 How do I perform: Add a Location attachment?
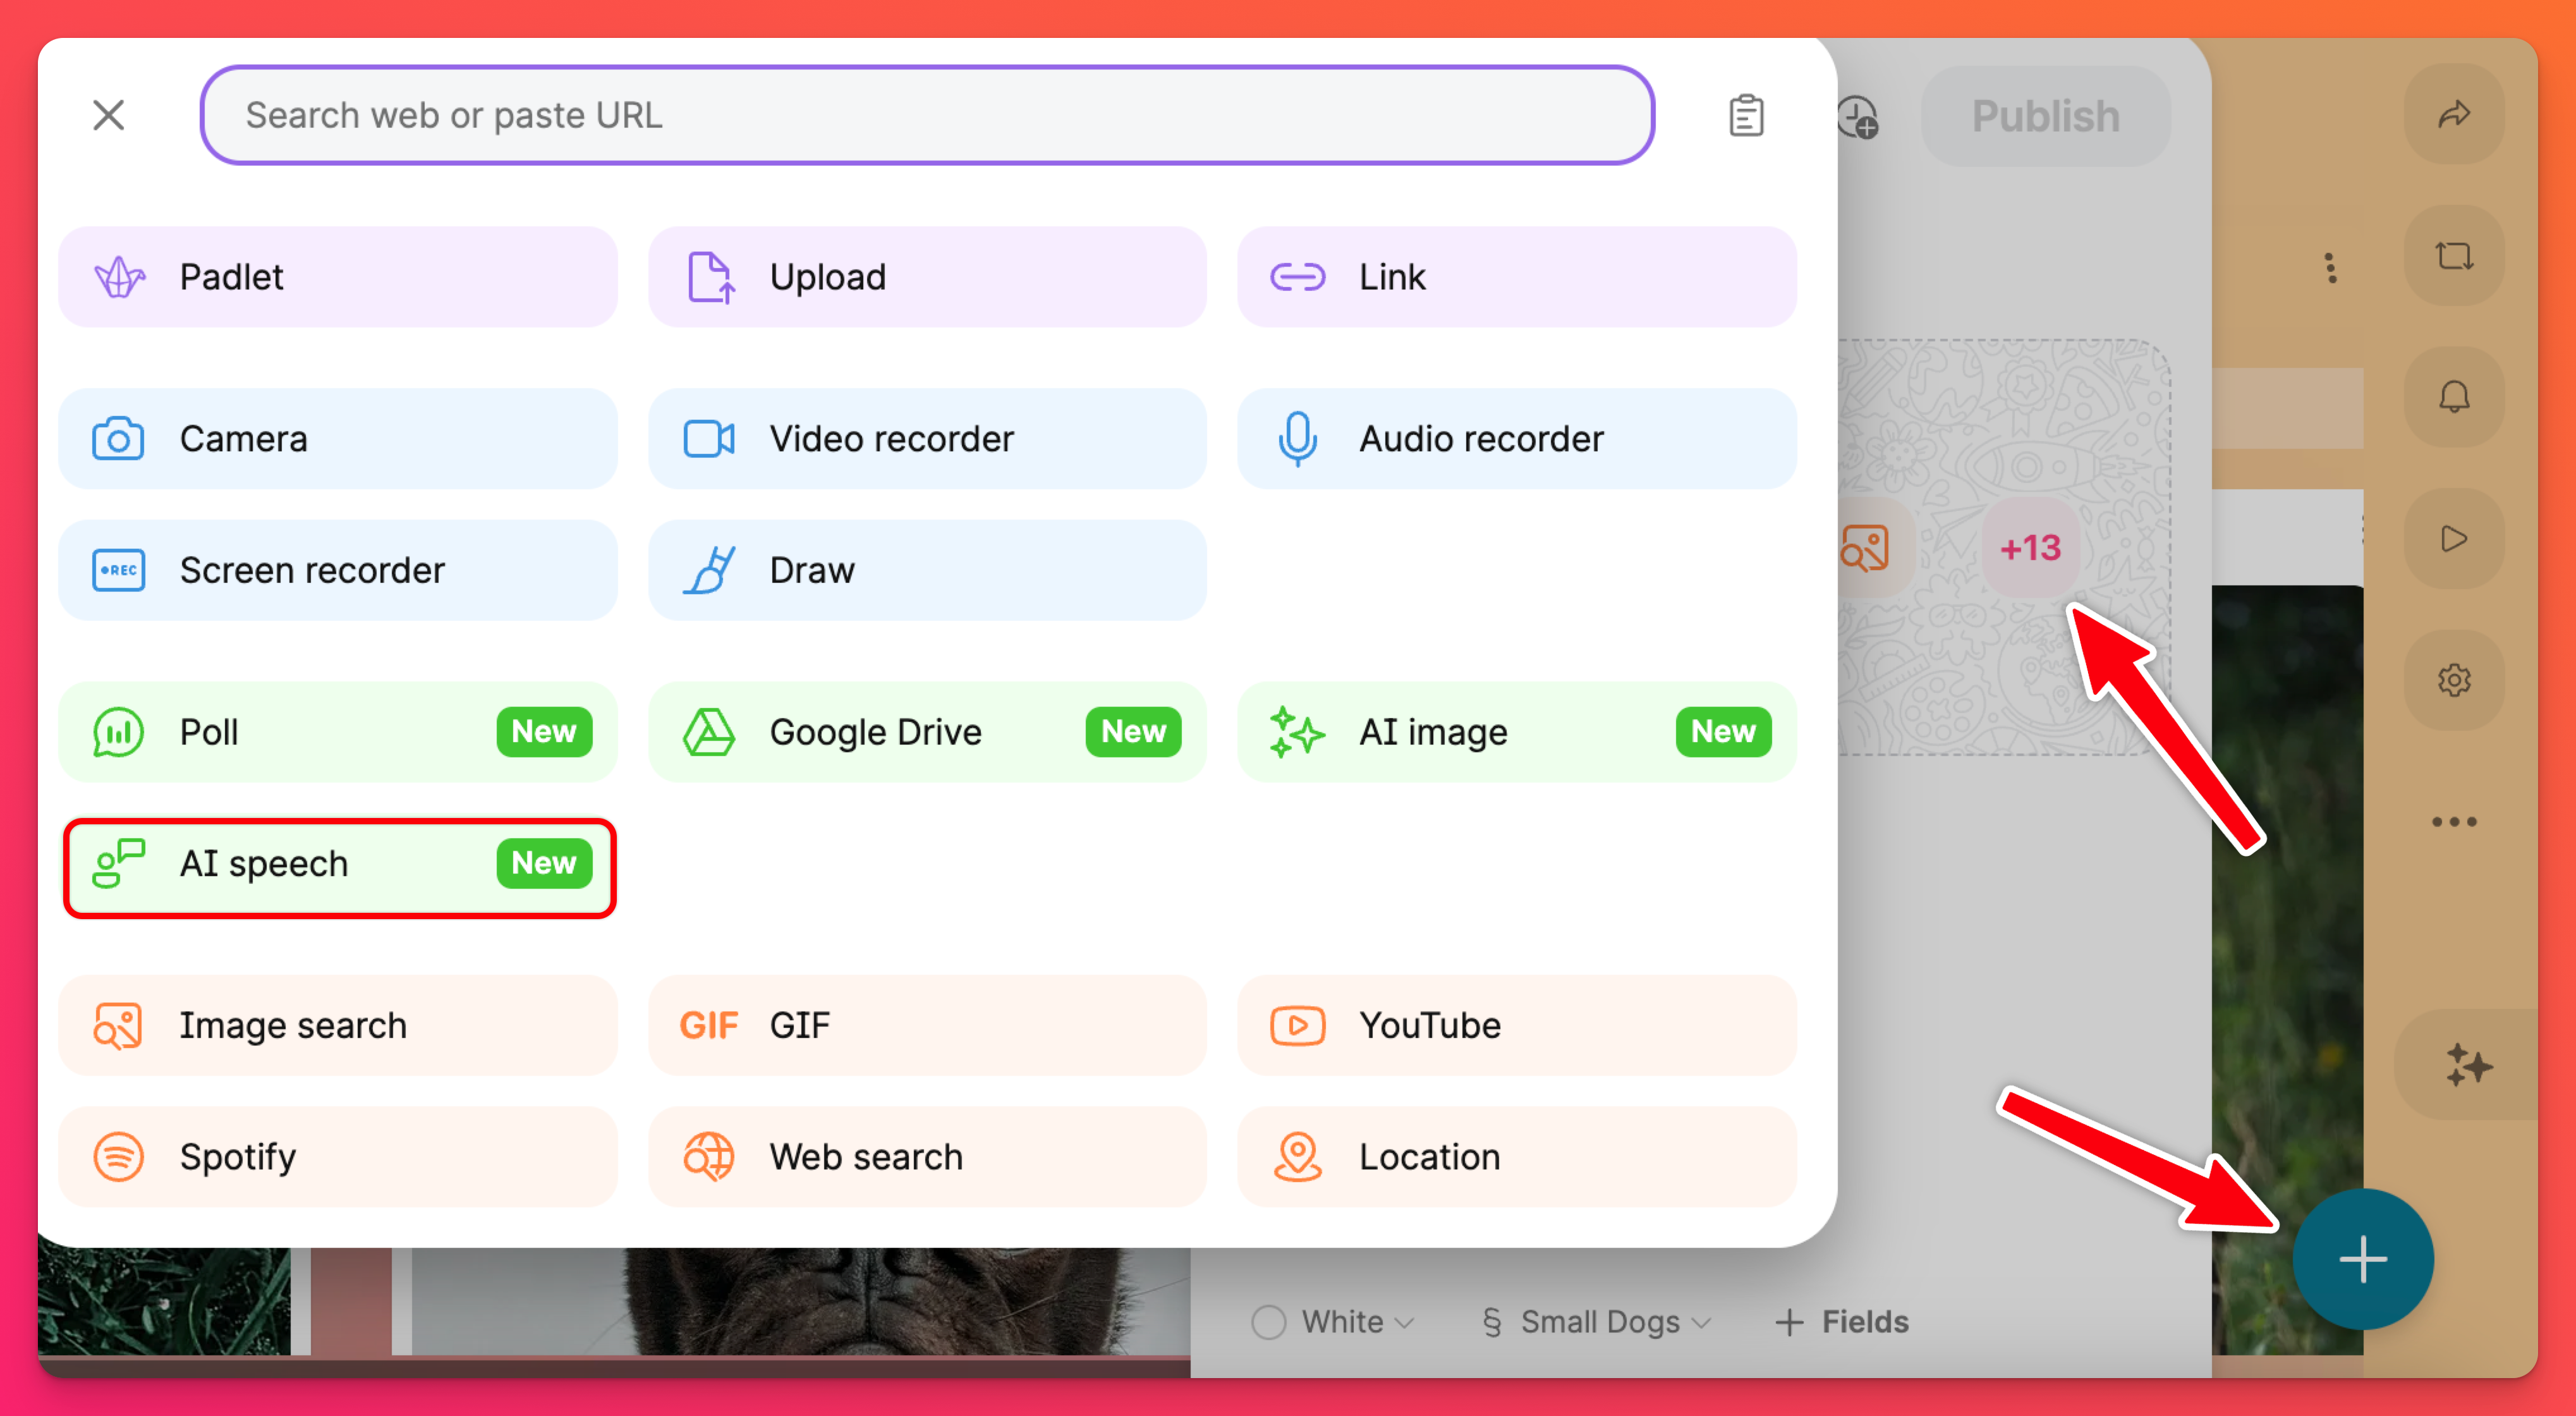[1516, 1157]
